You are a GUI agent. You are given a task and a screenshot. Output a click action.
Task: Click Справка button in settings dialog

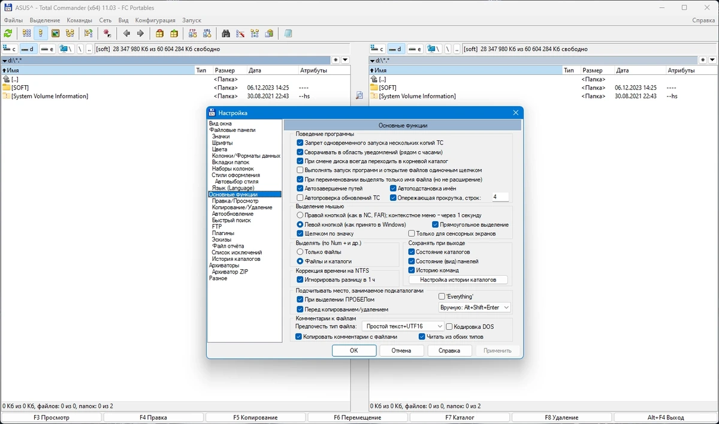click(x=449, y=351)
